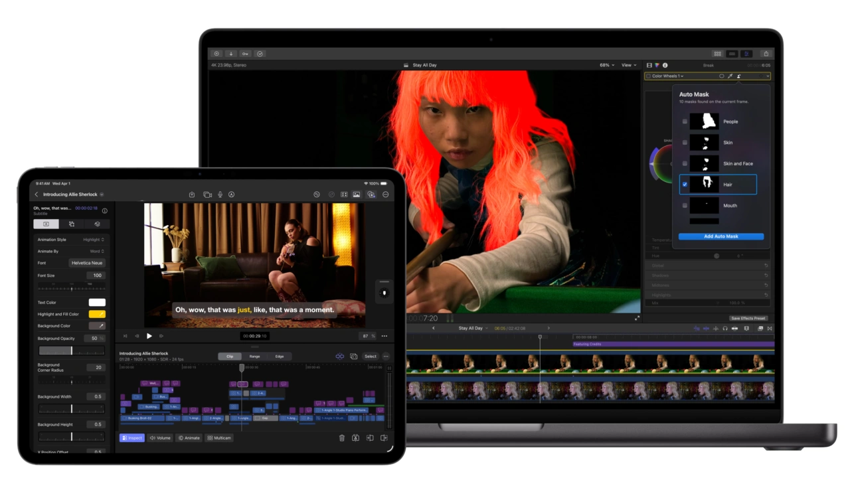Viewport: 850px width, 478px height.
Task: Select the Clip segment in iPad timeline
Action: (230, 357)
